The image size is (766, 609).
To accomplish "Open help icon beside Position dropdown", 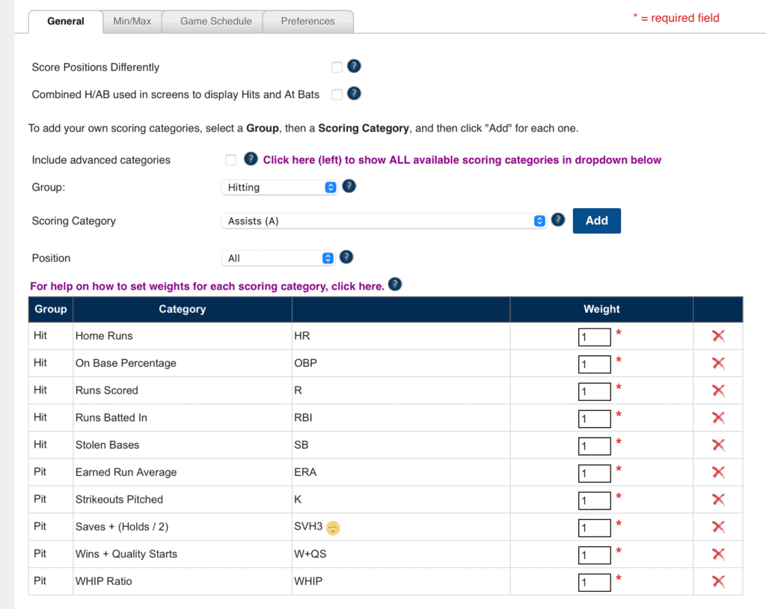I will 346,257.
